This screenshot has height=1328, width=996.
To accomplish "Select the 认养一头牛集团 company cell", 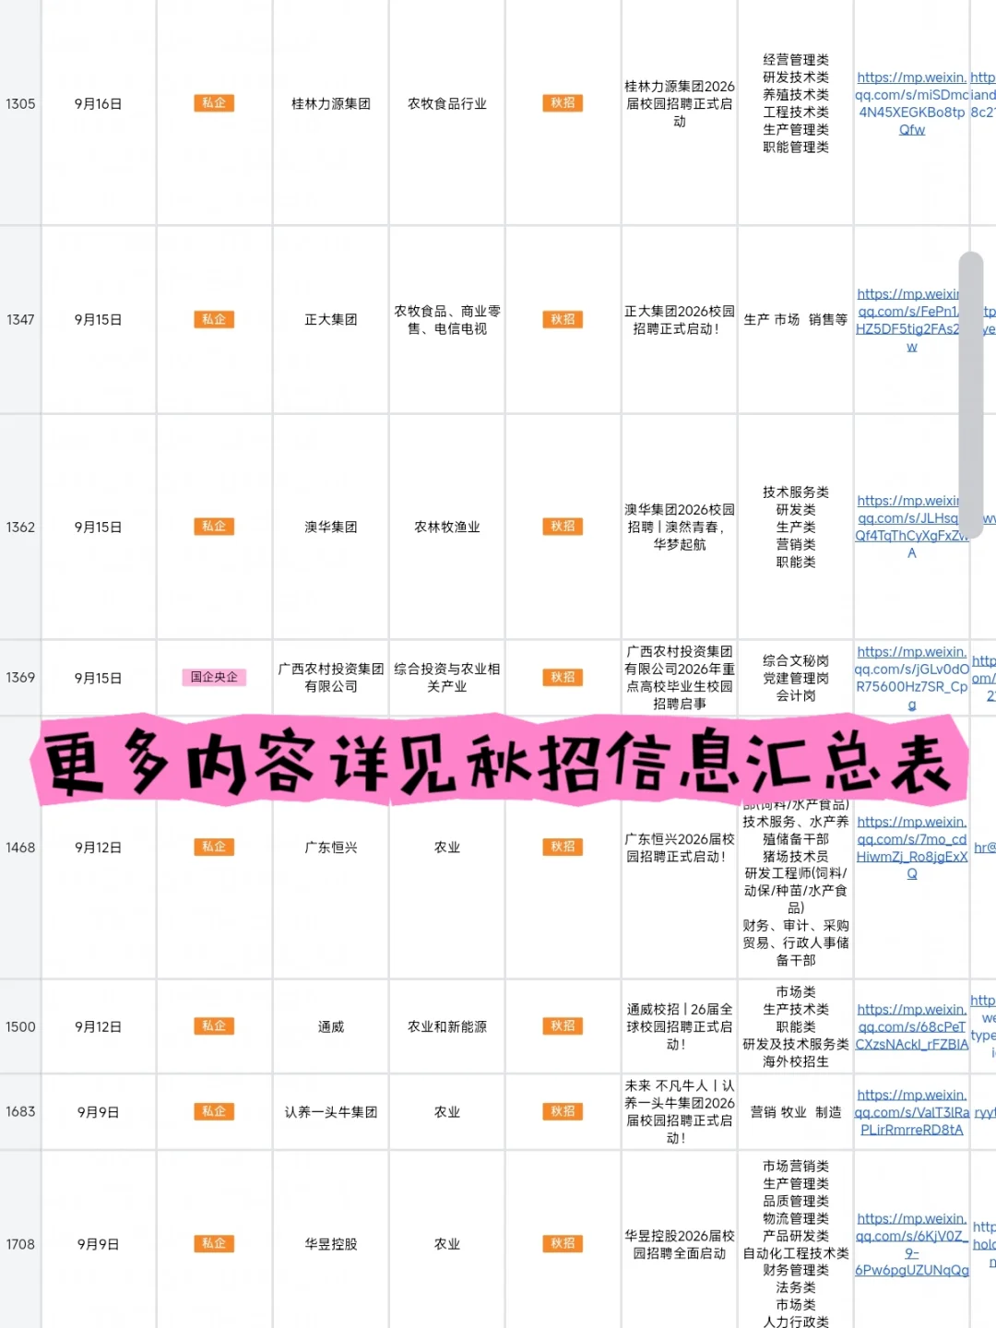I will click(331, 1112).
